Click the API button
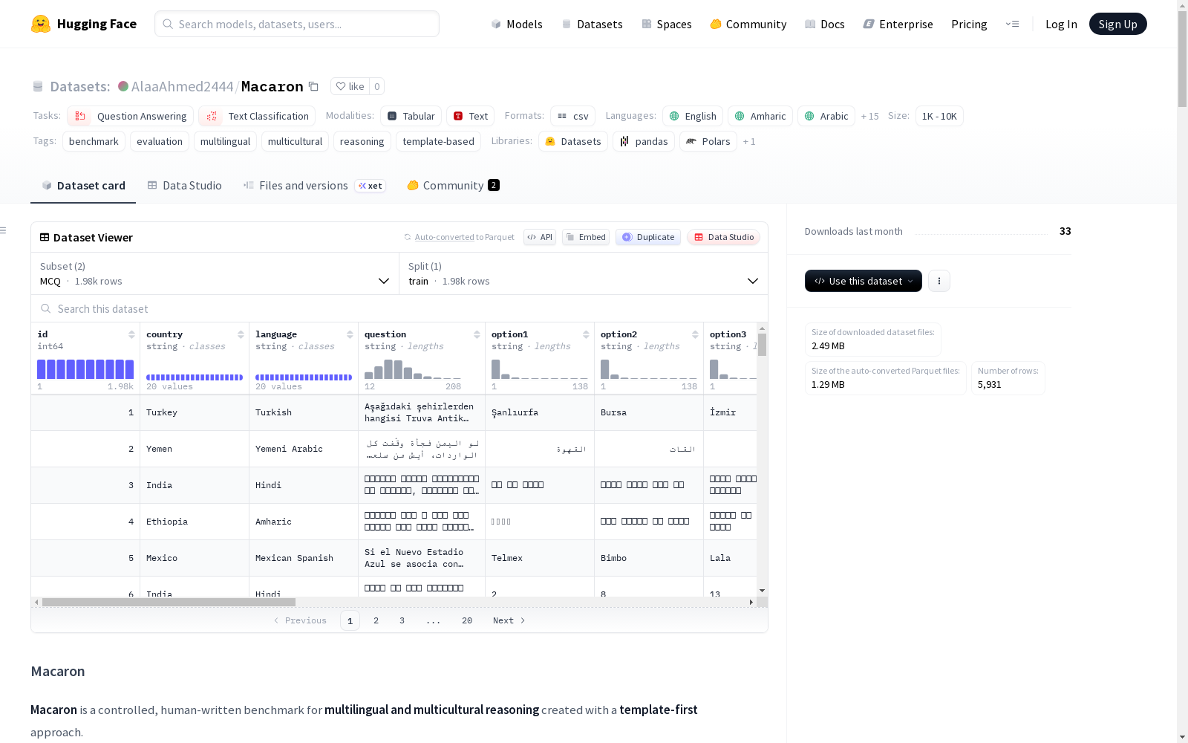This screenshot has height=743, width=1188. (540, 237)
